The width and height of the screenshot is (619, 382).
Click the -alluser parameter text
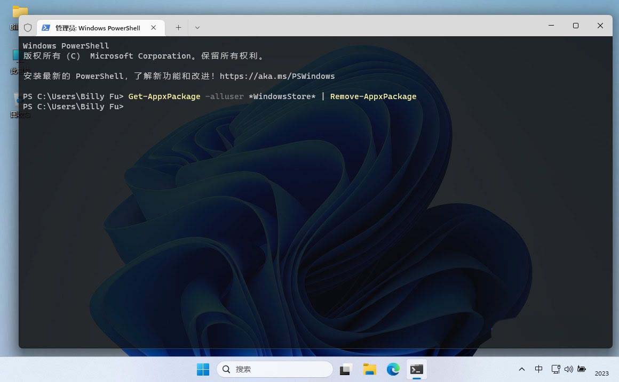click(224, 96)
